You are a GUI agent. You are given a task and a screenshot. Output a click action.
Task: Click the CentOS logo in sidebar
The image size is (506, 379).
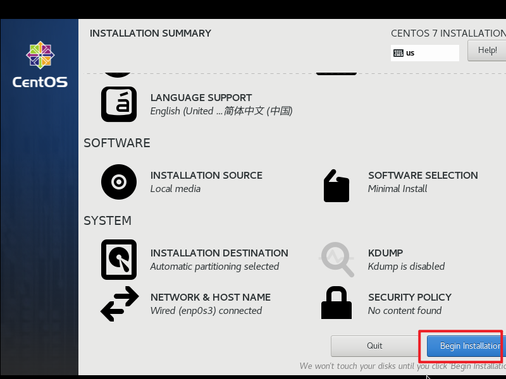[40, 64]
